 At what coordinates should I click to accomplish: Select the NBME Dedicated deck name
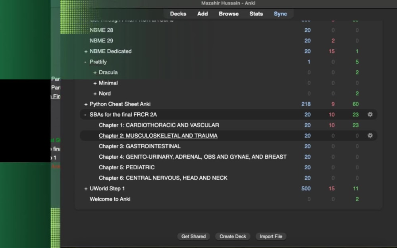click(x=111, y=51)
